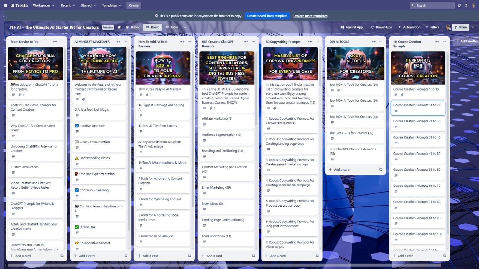The image size is (479, 269).
Task: Expand the Templates dropdown
Action: click(x=111, y=5)
